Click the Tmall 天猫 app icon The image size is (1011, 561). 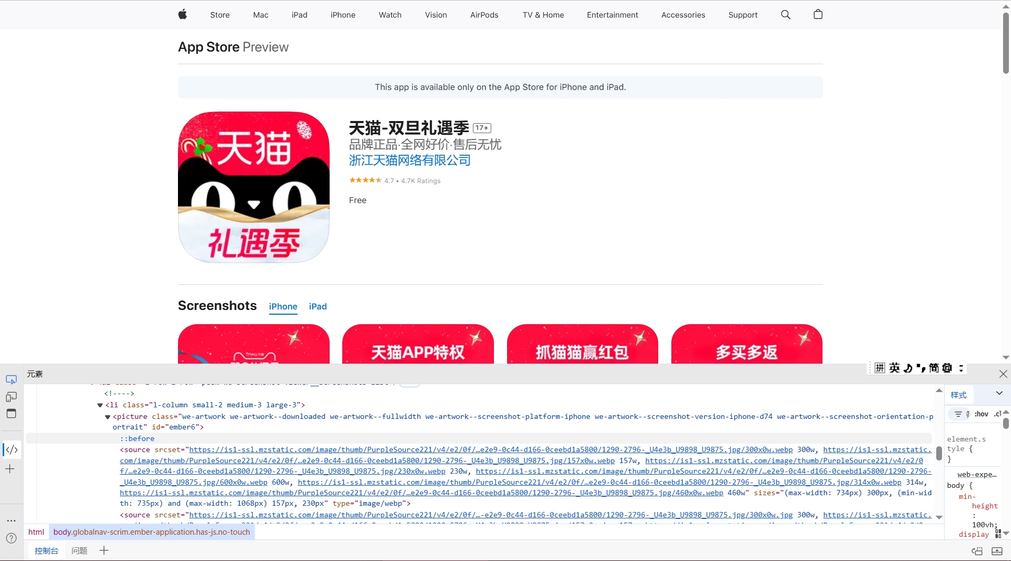[x=254, y=187]
